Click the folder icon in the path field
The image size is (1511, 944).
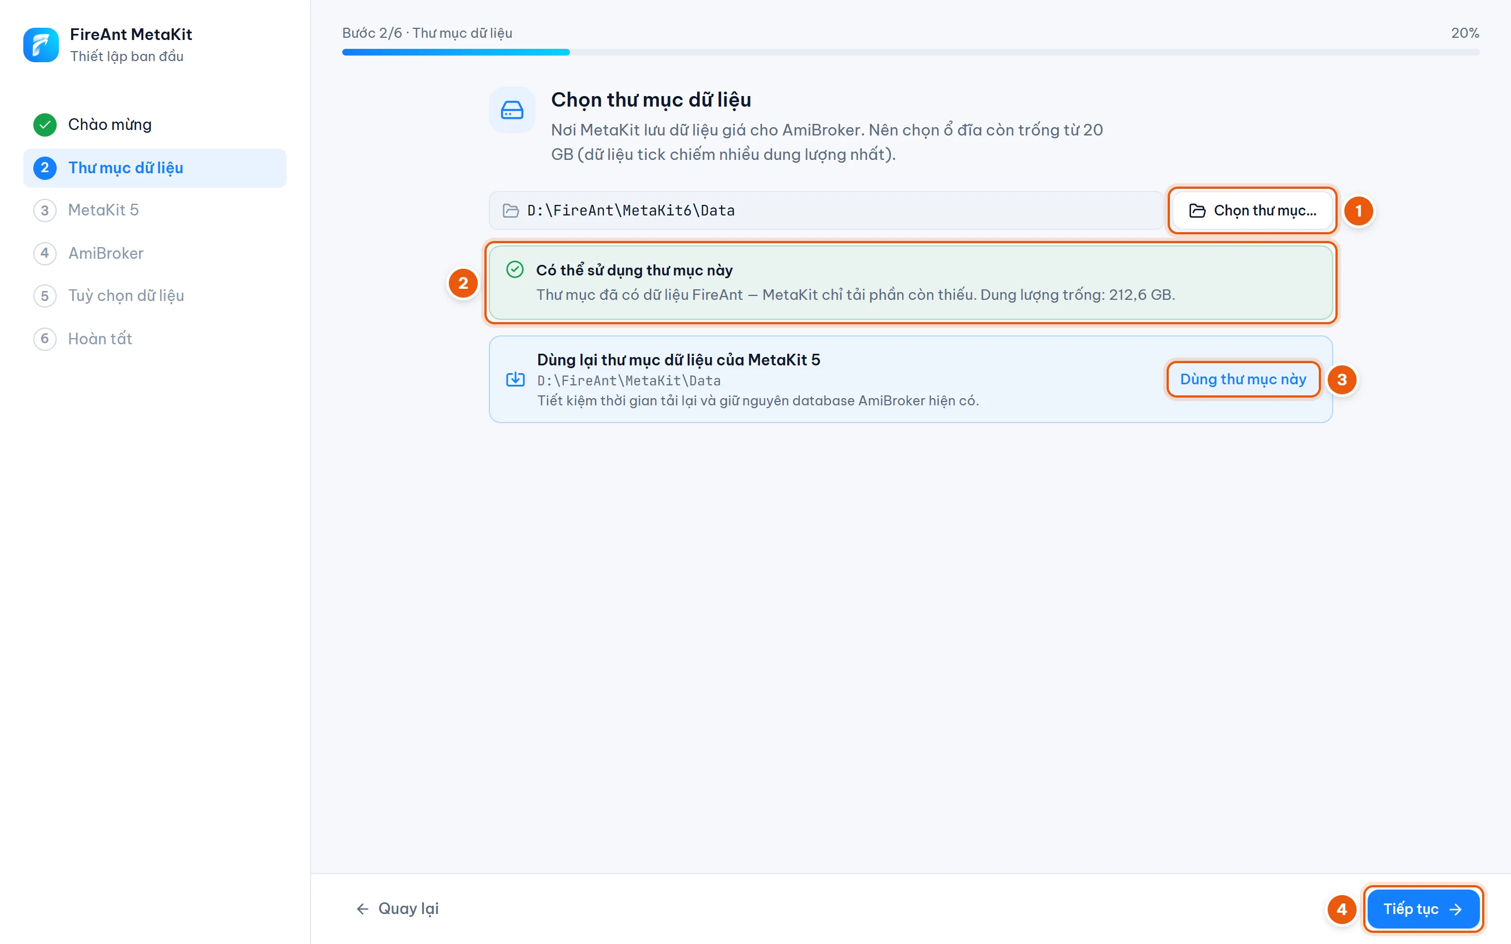coord(511,210)
